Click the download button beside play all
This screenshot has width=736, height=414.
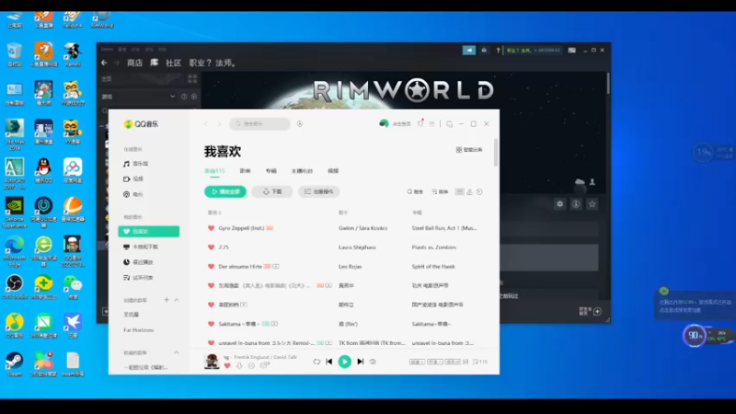pos(271,191)
